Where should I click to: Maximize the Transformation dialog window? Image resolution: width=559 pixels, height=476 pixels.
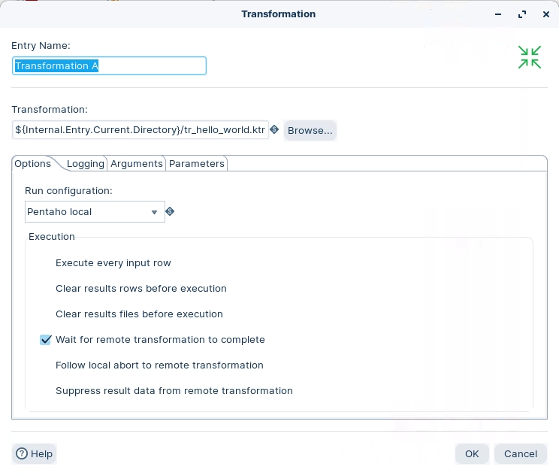[x=522, y=14]
